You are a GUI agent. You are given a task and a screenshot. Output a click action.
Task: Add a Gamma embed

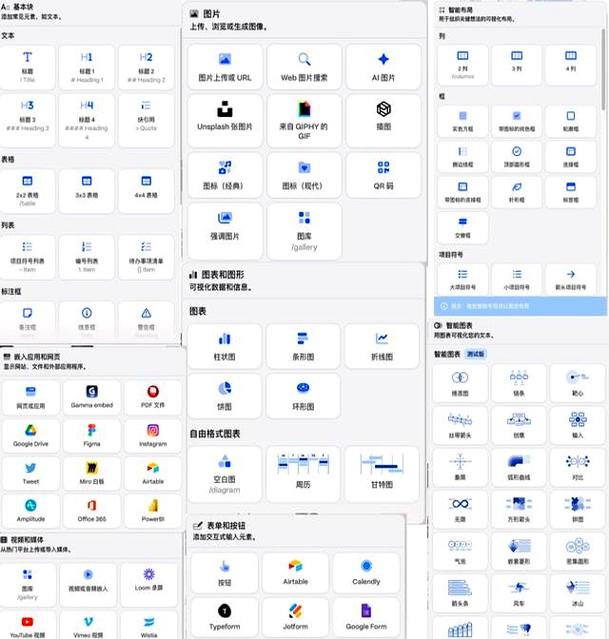(91, 397)
